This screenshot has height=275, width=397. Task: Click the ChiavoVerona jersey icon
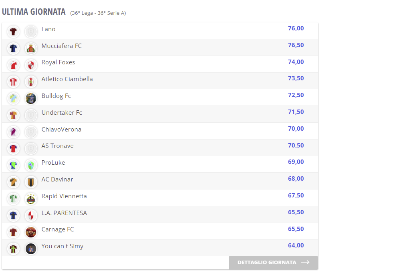coord(13,132)
